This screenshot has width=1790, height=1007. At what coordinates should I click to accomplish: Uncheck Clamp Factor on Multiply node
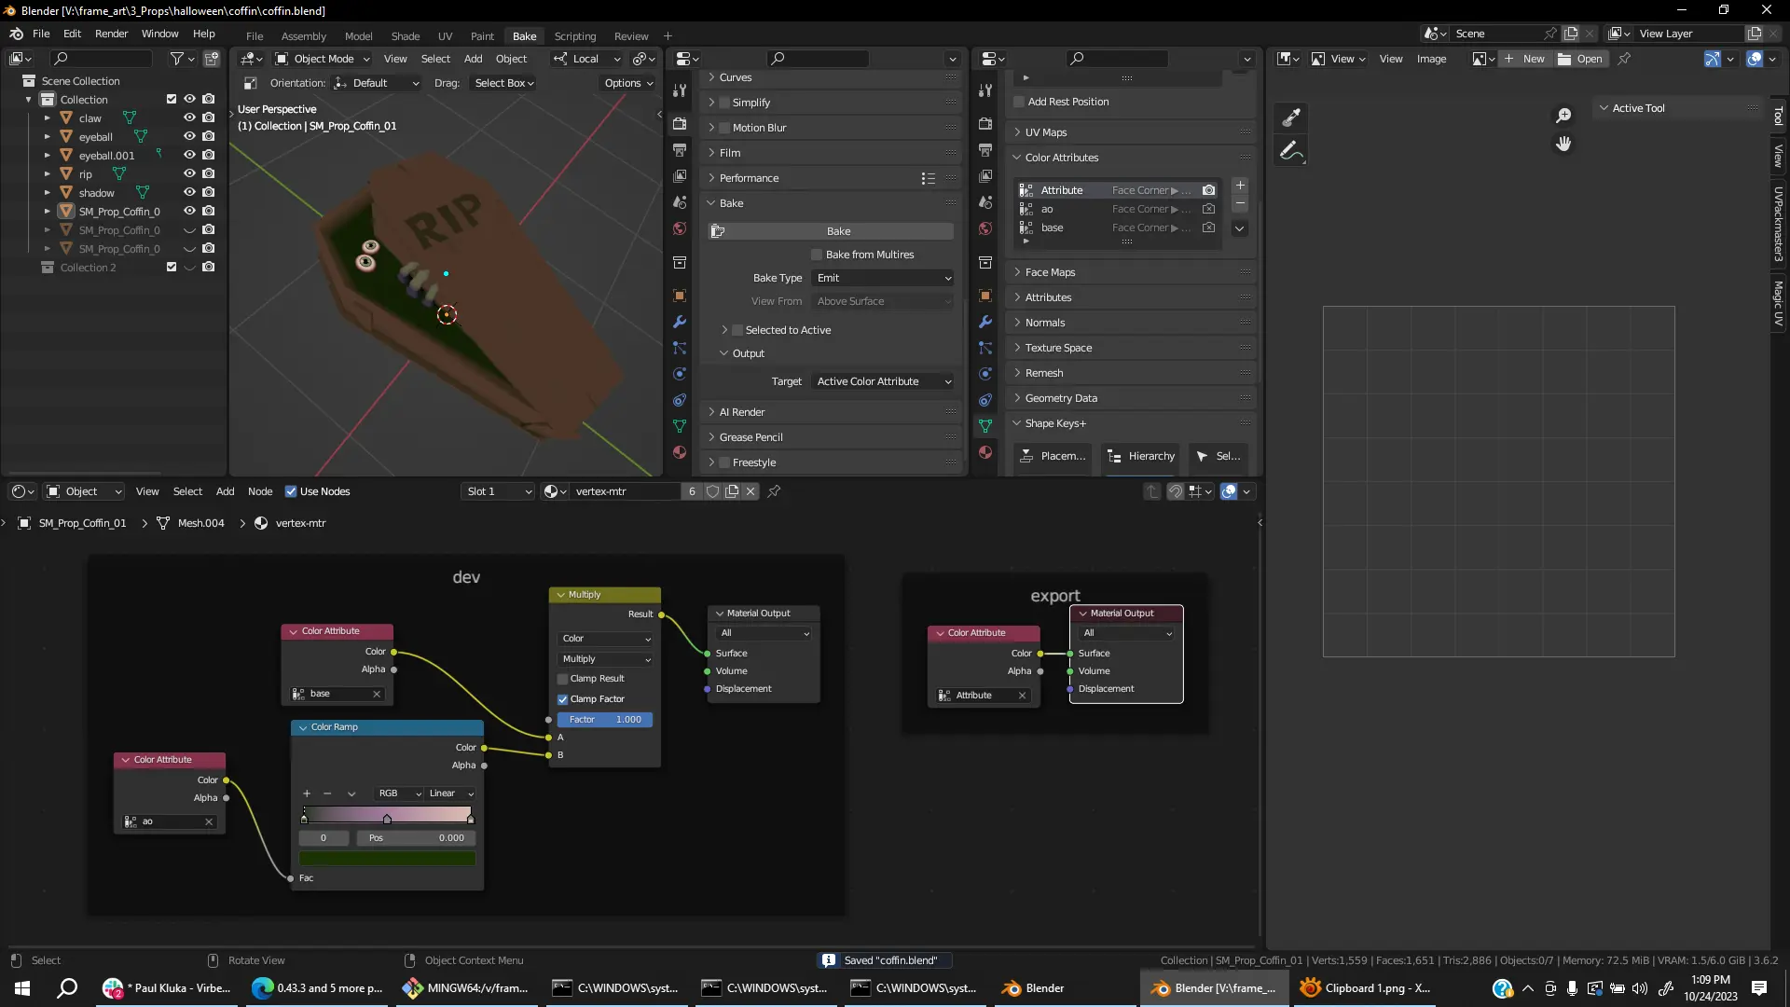[563, 699]
